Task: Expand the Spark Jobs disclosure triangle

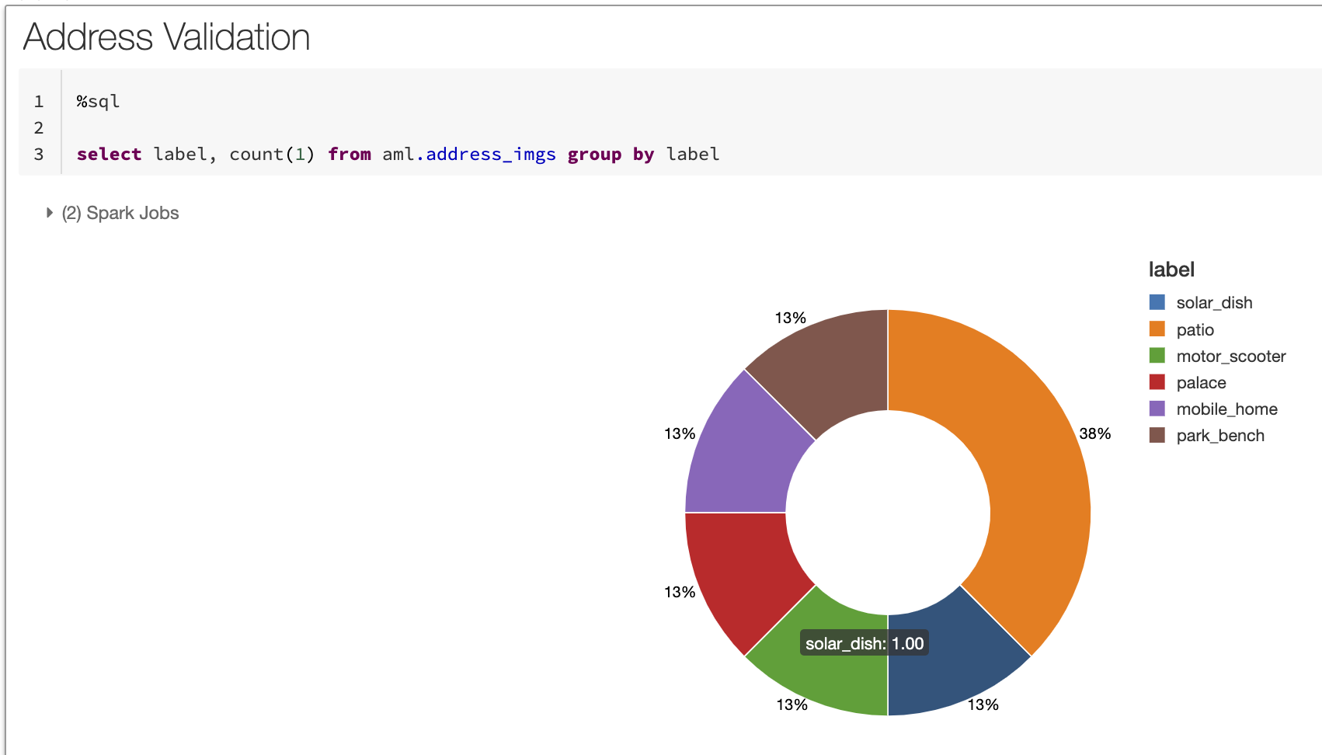Action: tap(49, 213)
